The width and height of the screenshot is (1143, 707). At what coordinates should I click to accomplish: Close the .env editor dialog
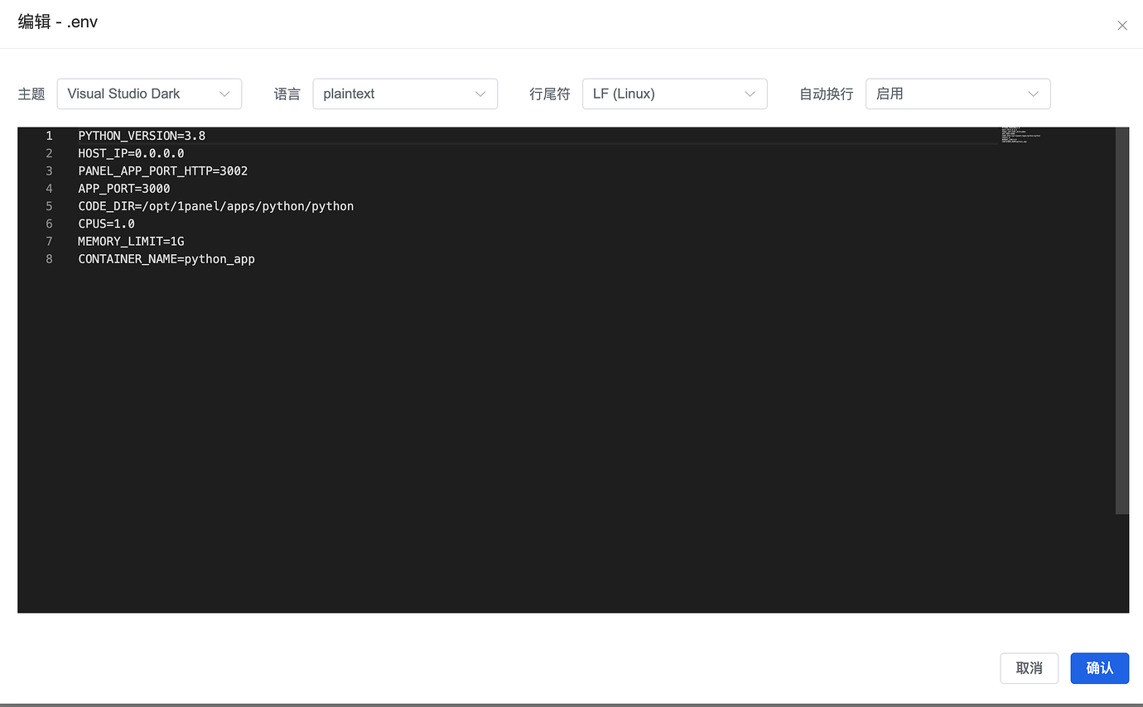coord(1122,26)
